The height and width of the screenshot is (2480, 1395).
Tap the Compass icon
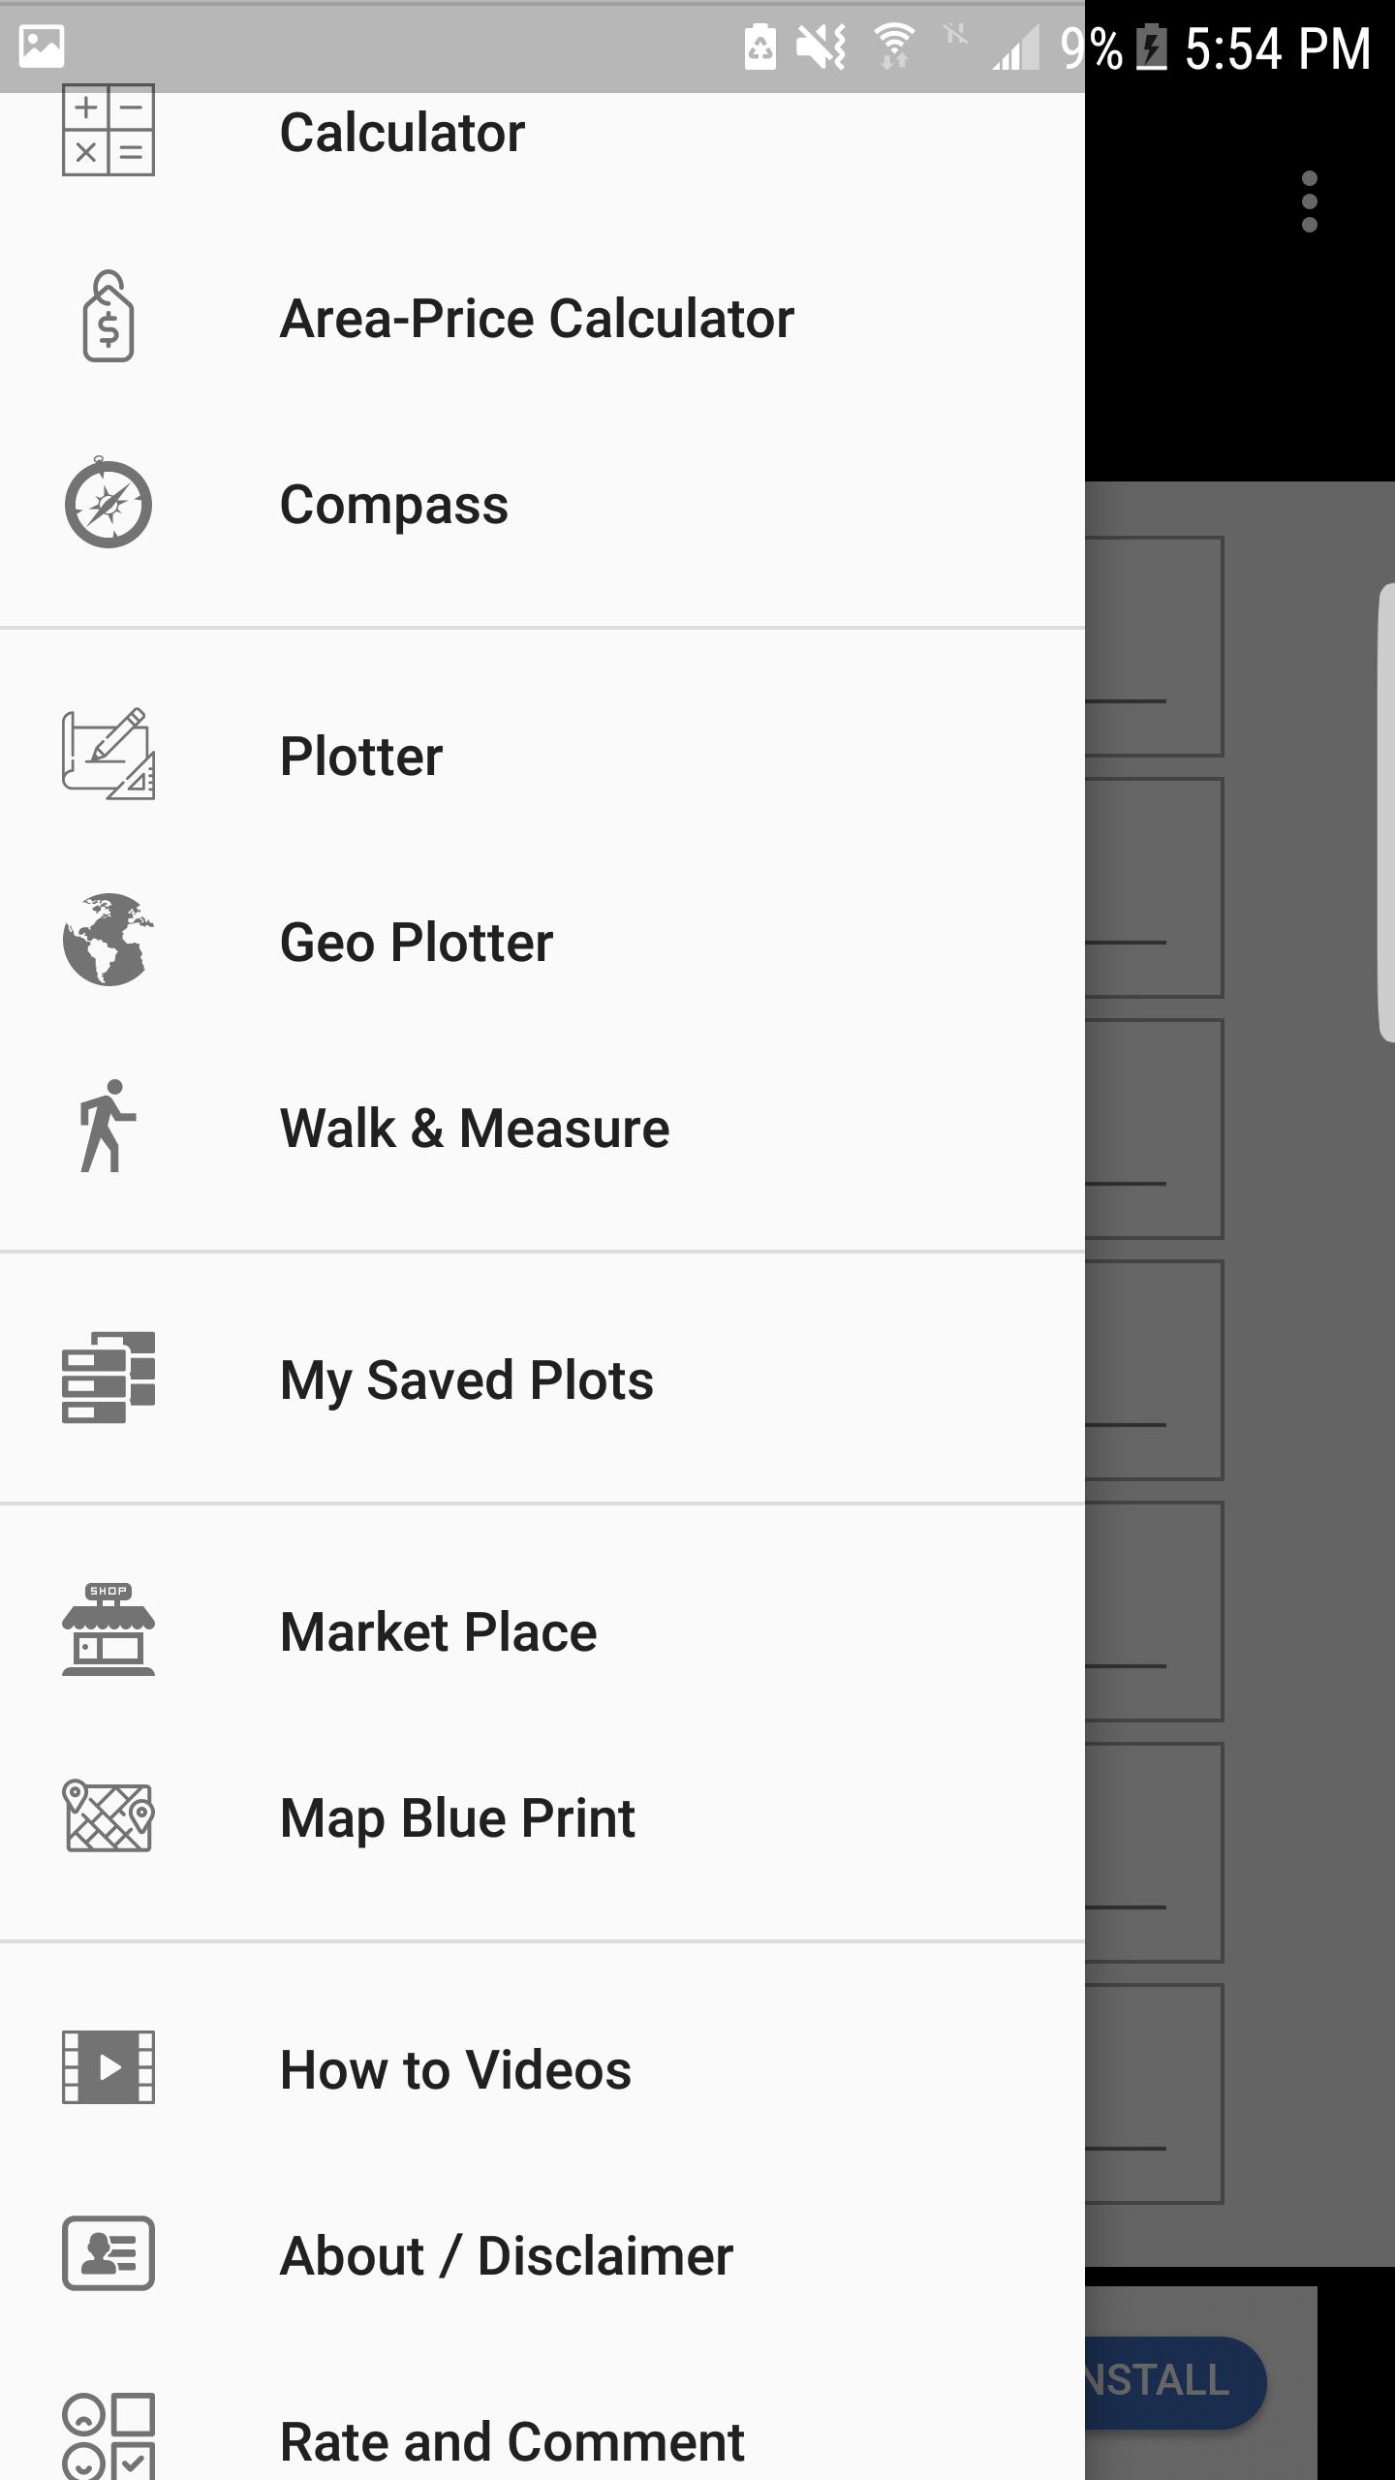(x=108, y=504)
